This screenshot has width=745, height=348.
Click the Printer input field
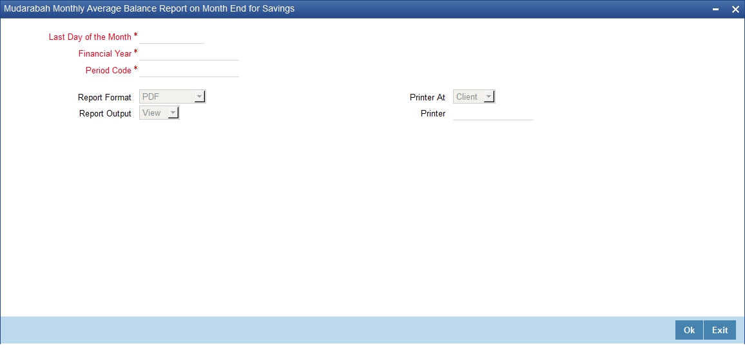[x=493, y=113]
